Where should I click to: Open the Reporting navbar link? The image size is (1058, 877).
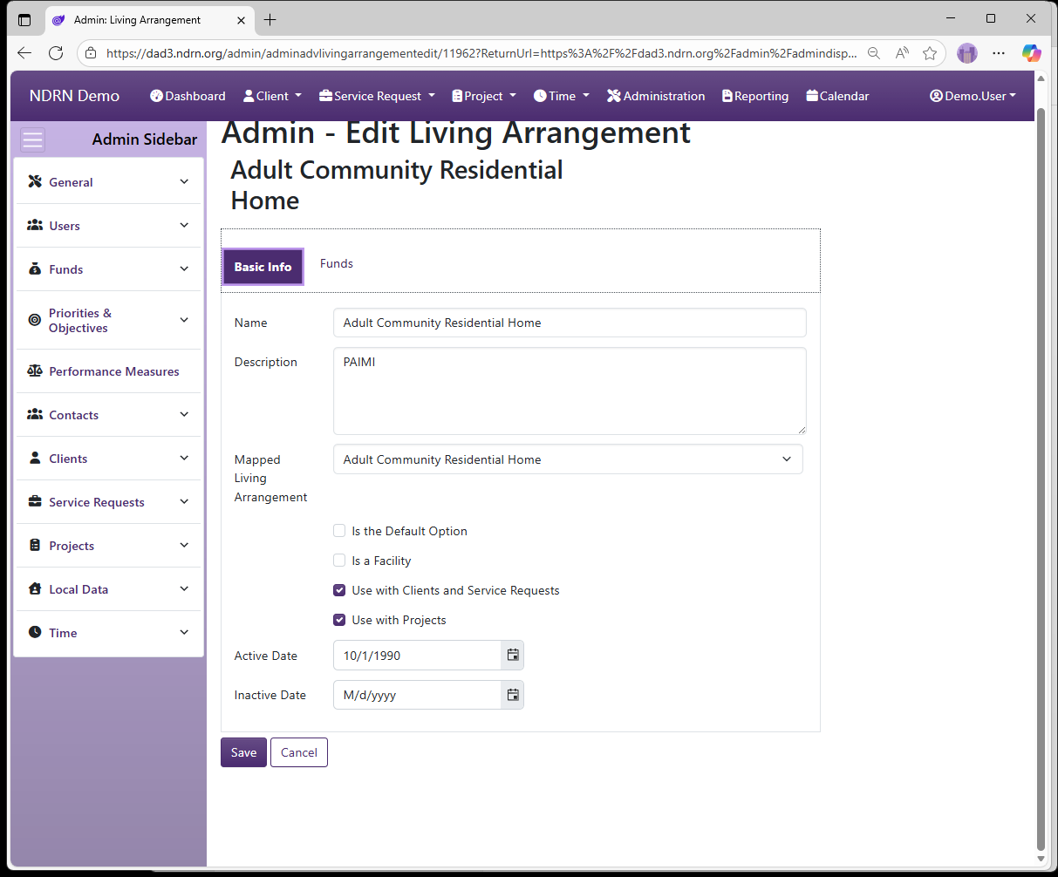coord(755,96)
